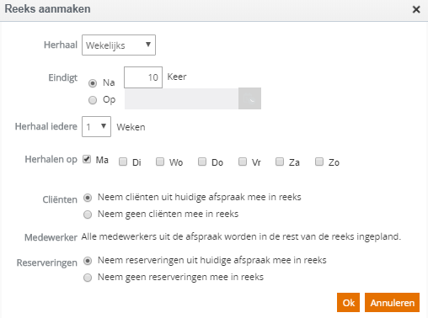
Task: Check the Vr day checkbox
Action: point(243,162)
